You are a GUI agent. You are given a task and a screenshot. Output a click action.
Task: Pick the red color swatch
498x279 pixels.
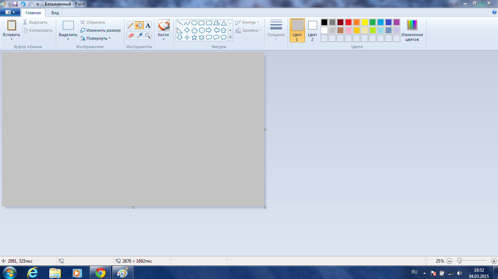348,22
